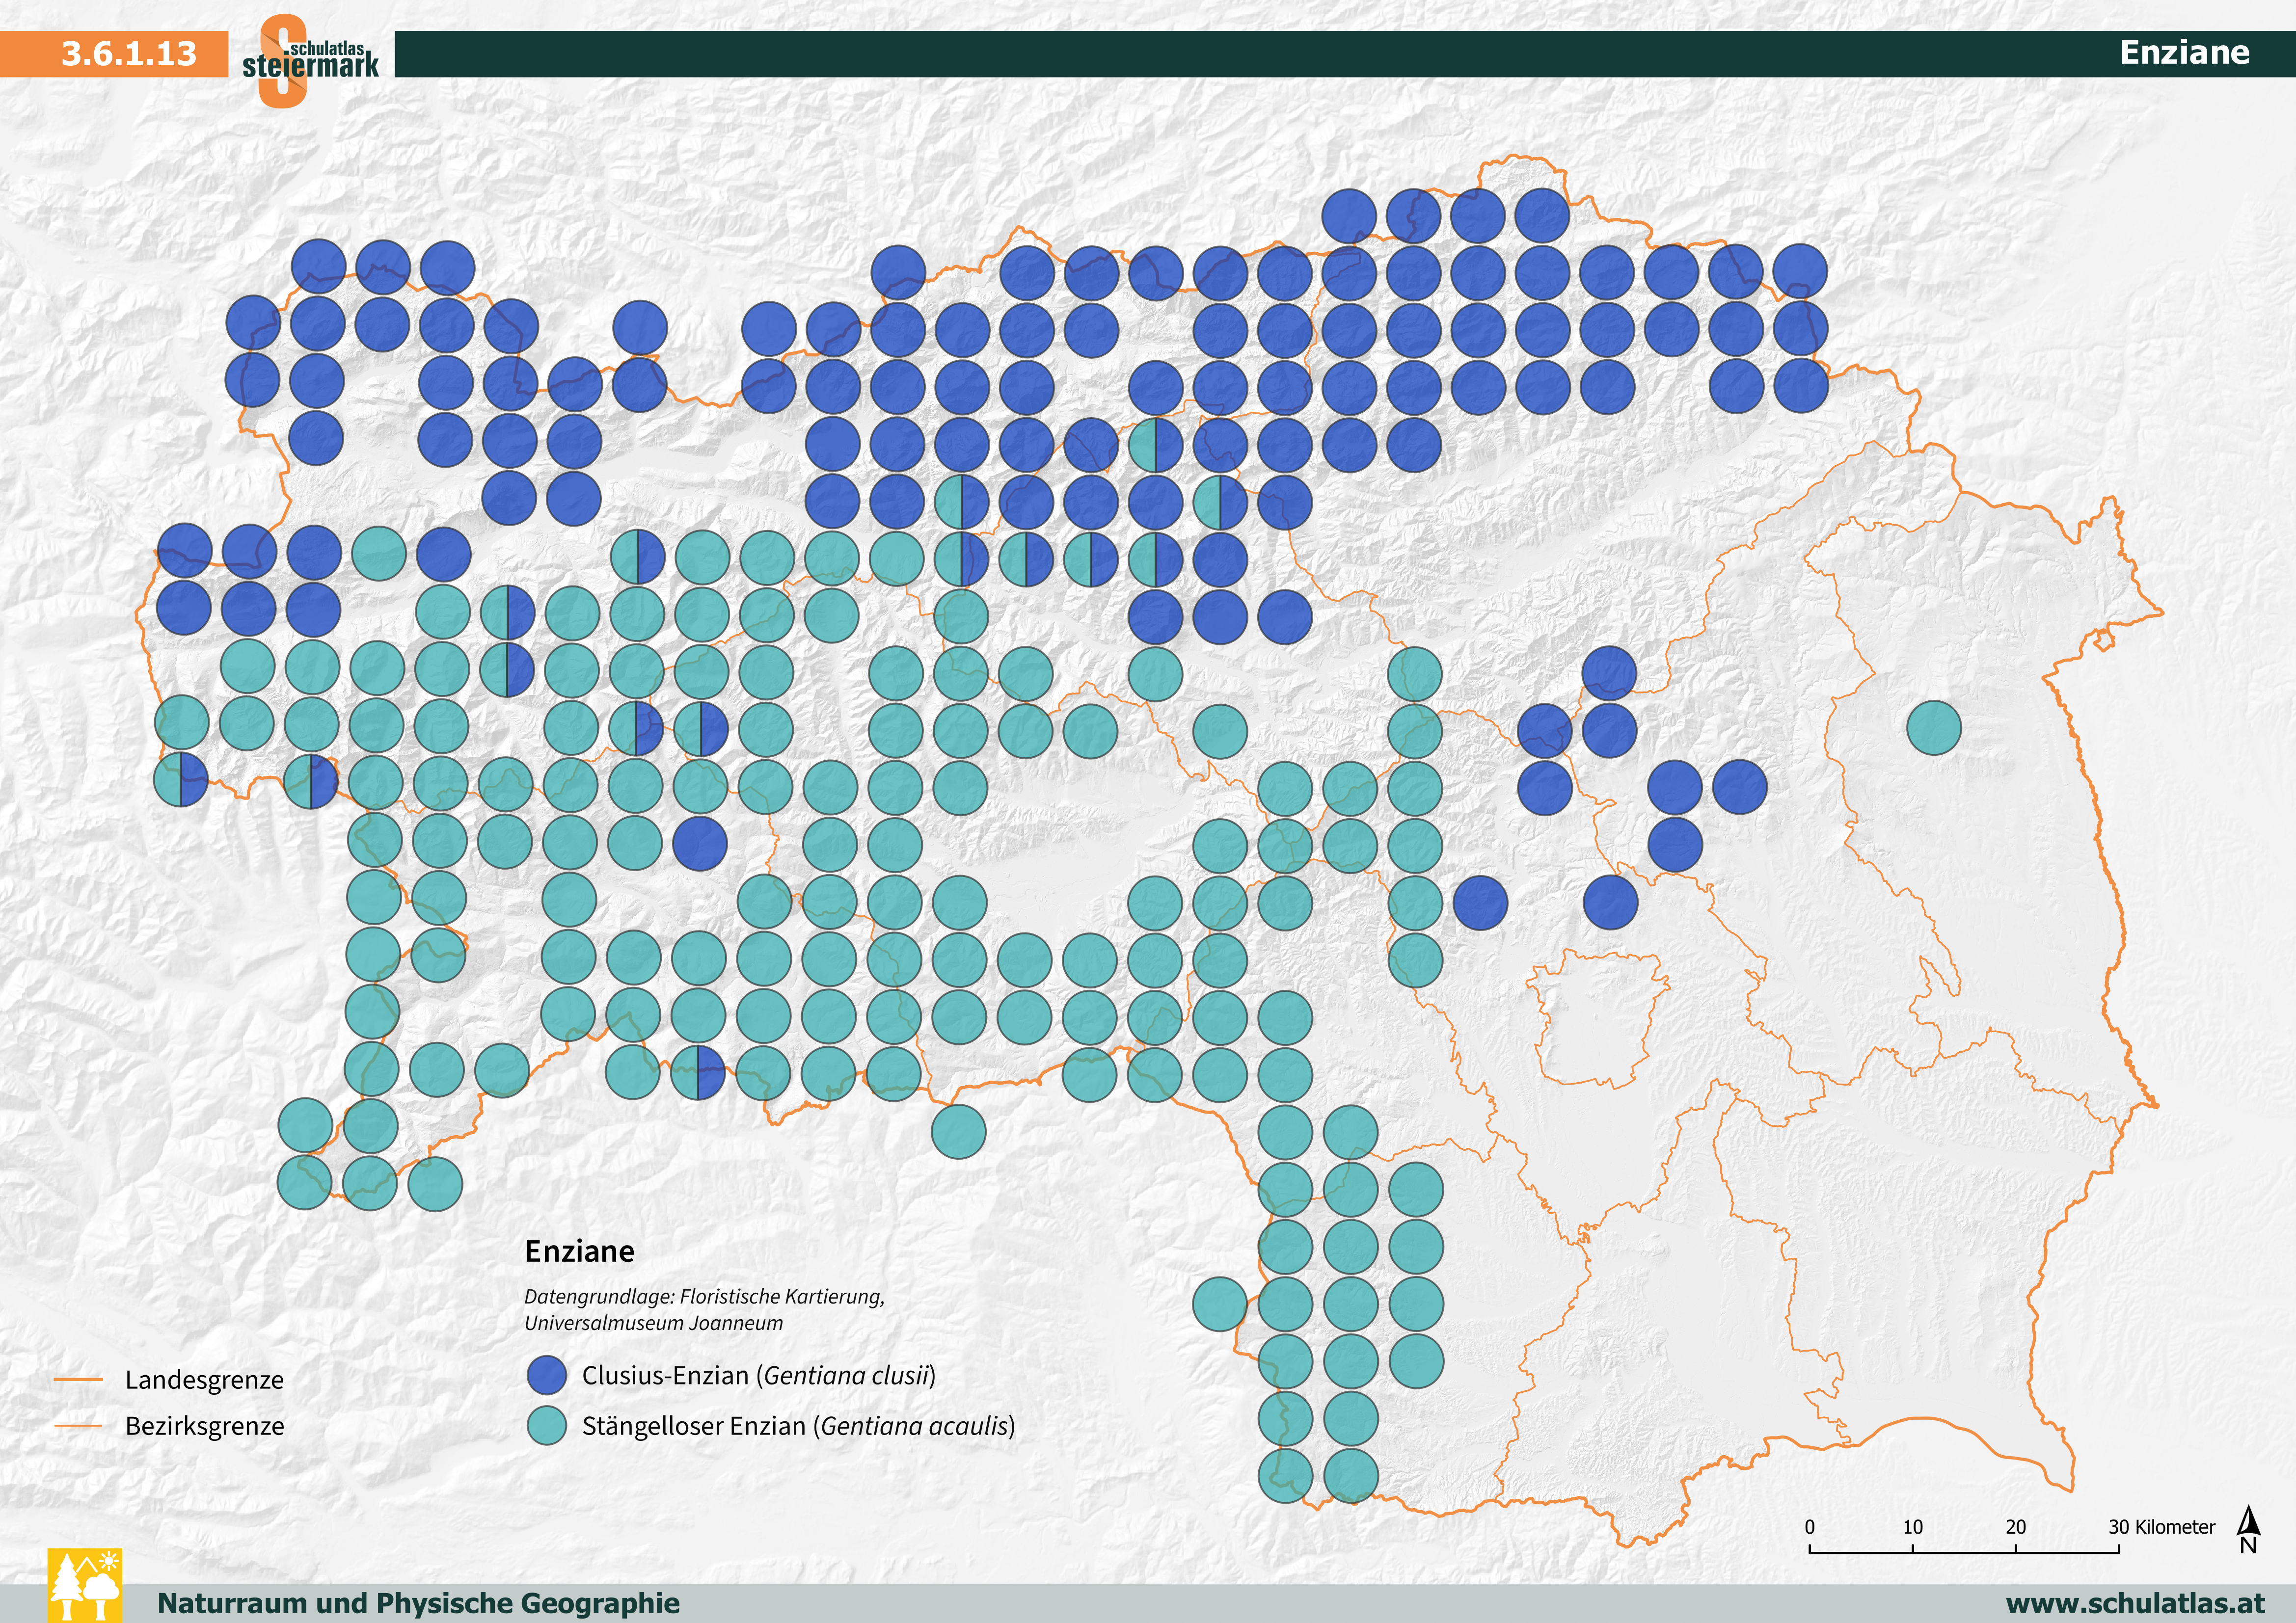Click the Stängelloser Enzian (Gentiana acaulis) label
This screenshot has width=2296, height=1623.
point(798,1425)
